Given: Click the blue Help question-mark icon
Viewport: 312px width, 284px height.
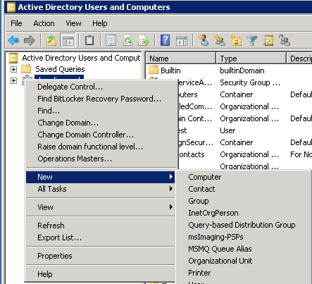Looking at the screenshot, I should (165, 40).
